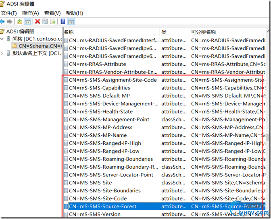Screen dimensions: 271x219
Task: Select CN=ms-RADIUS-SavedFramedInterf... row name
Action: (114, 40)
